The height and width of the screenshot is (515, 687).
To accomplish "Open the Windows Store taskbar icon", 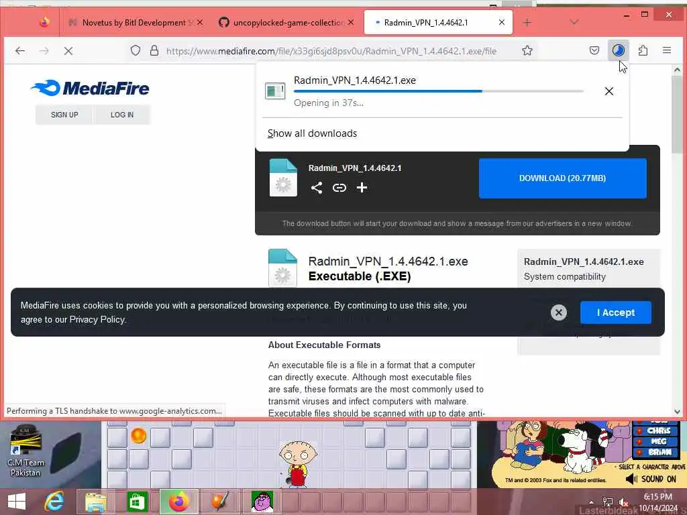I will tap(137, 502).
